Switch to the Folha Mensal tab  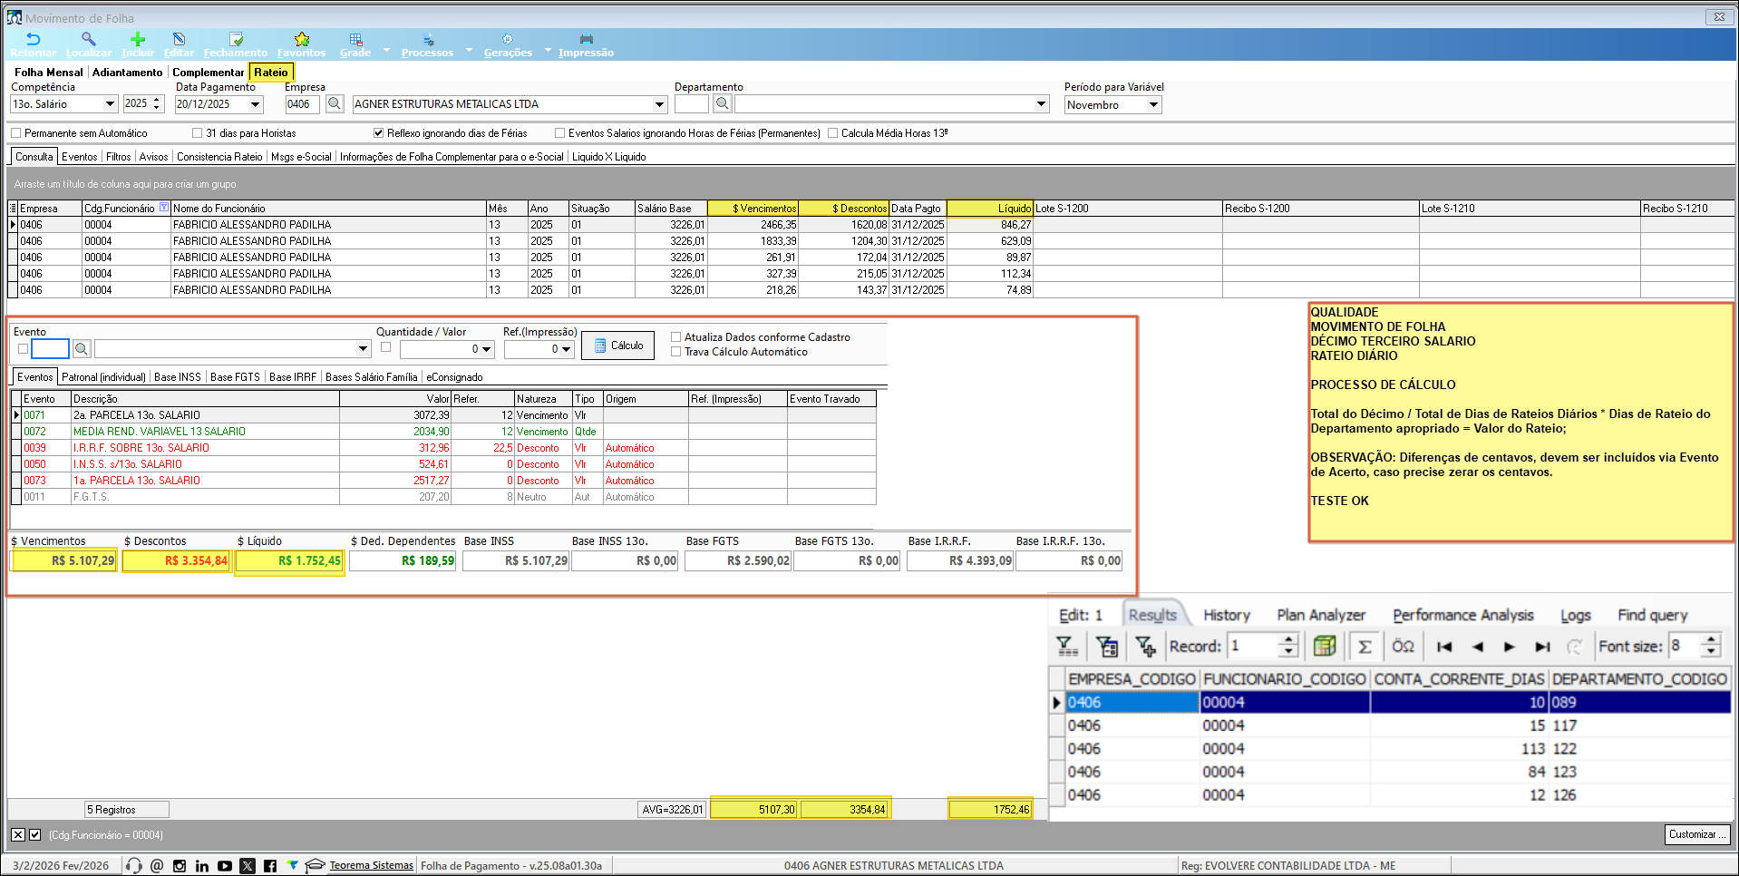pyautogui.click(x=48, y=73)
